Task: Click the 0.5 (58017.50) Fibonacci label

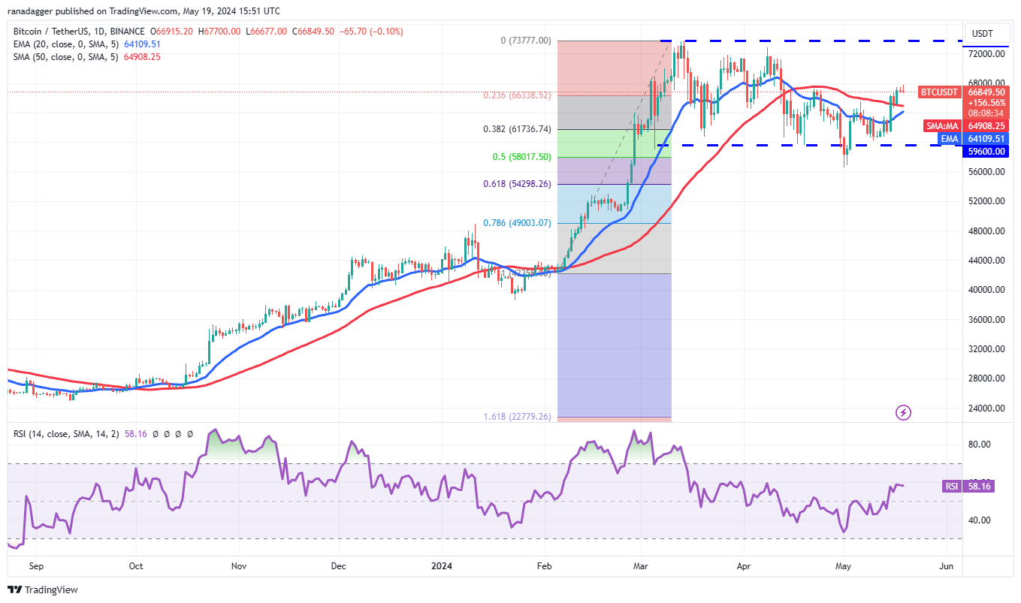Action: (x=521, y=157)
